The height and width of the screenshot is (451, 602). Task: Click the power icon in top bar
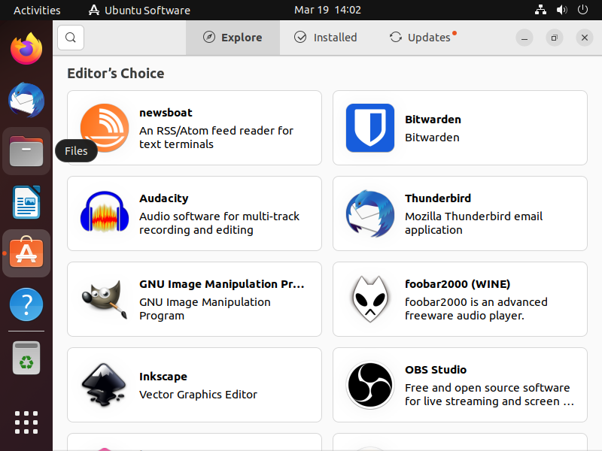click(582, 10)
